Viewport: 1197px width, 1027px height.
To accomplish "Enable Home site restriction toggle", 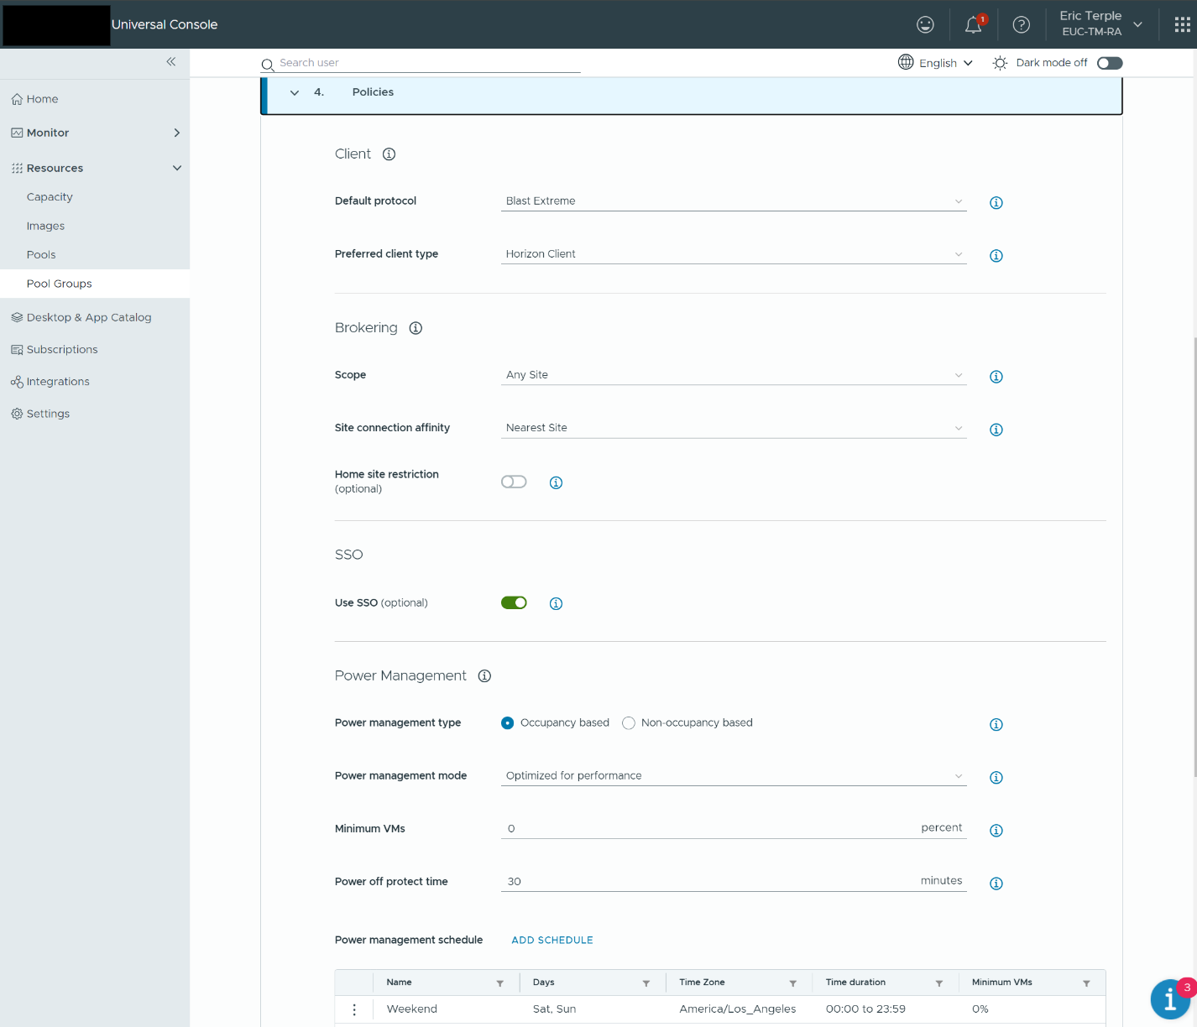I will 514,482.
